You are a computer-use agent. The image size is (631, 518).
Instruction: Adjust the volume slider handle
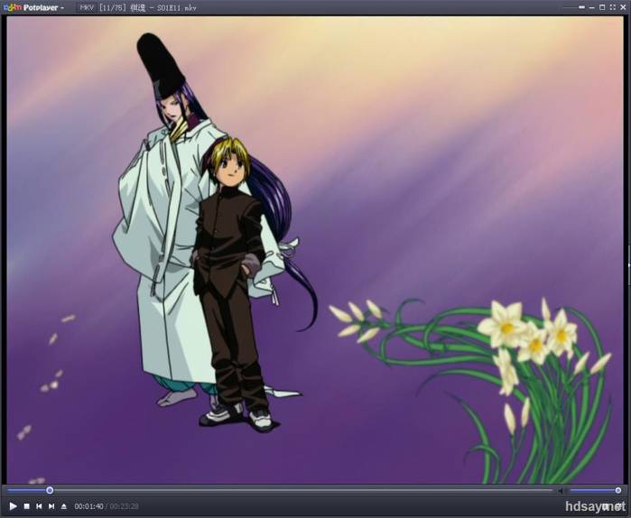pyautogui.click(x=618, y=490)
